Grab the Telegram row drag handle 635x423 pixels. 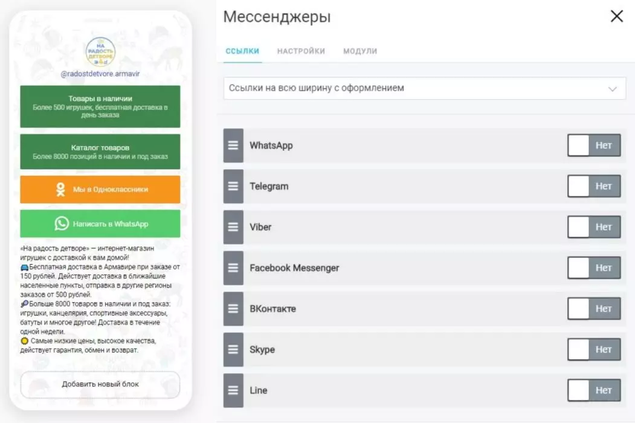coord(233,186)
